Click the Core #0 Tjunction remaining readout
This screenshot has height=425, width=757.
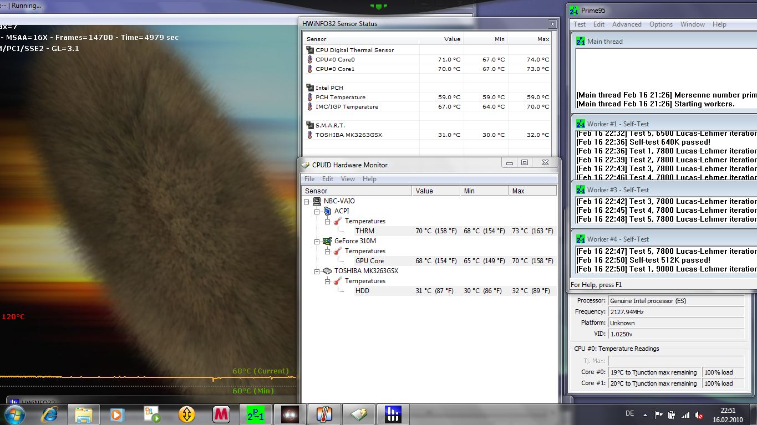pos(655,372)
